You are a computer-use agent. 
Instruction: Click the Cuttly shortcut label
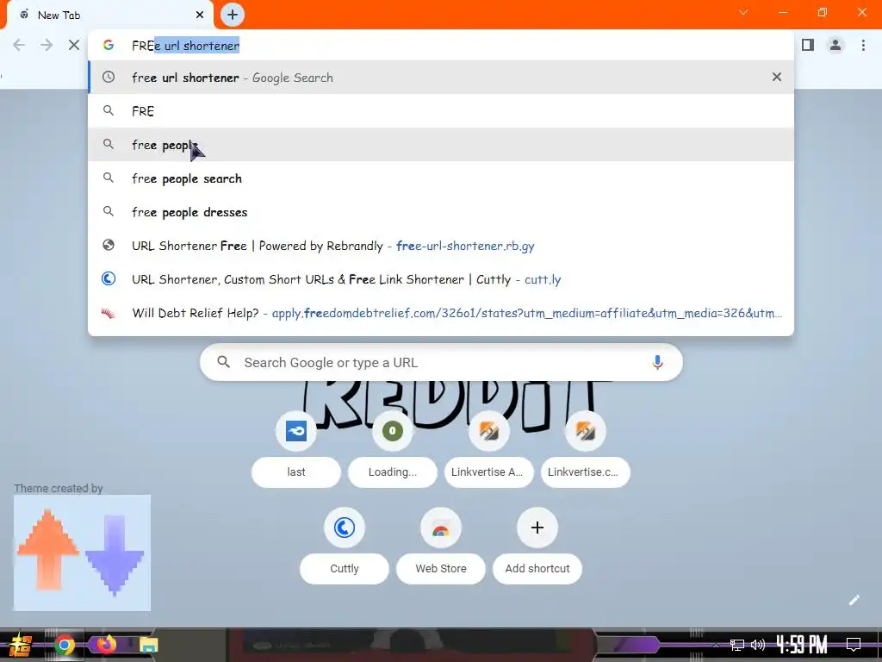tap(345, 569)
